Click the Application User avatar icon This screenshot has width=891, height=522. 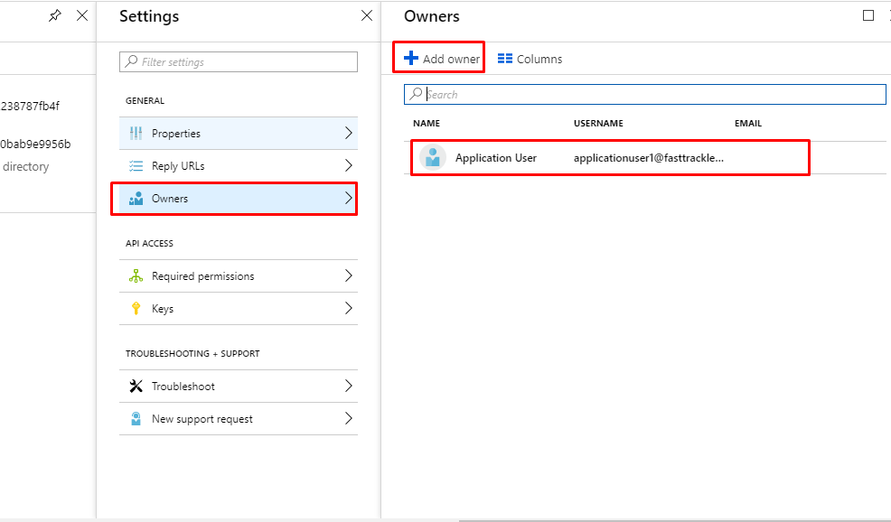coord(433,157)
